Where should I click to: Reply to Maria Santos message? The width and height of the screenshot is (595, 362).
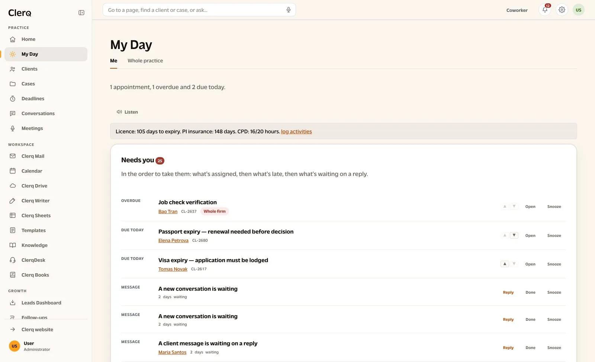click(x=508, y=348)
